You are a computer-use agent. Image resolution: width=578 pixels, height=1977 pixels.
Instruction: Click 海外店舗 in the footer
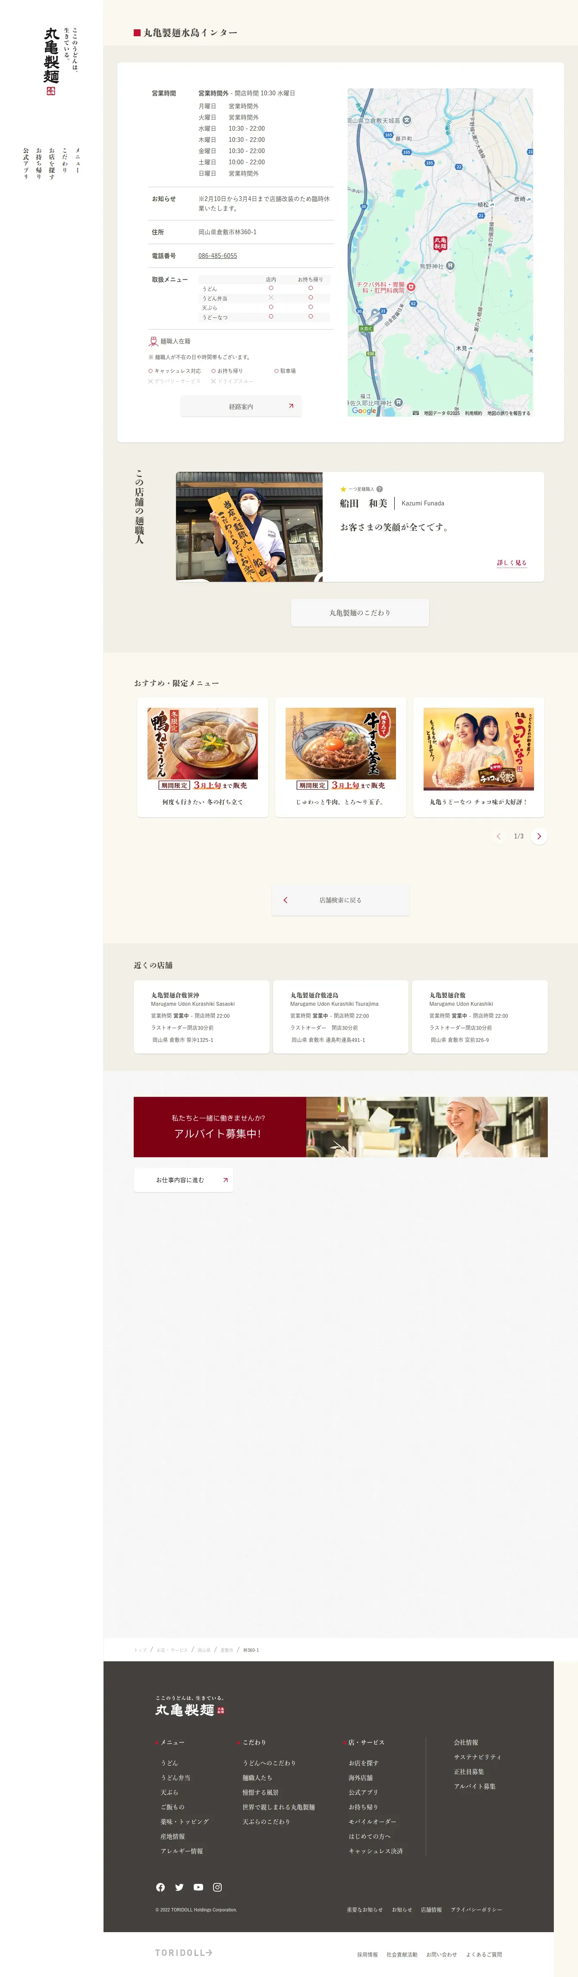[361, 1777]
